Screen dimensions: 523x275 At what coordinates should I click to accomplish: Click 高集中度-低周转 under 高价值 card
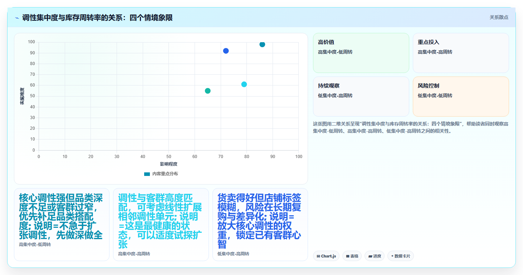[x=335, y=52]
